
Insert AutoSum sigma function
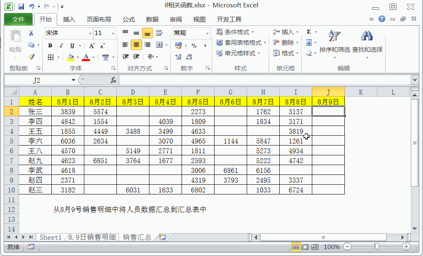[x=309, y=32]
